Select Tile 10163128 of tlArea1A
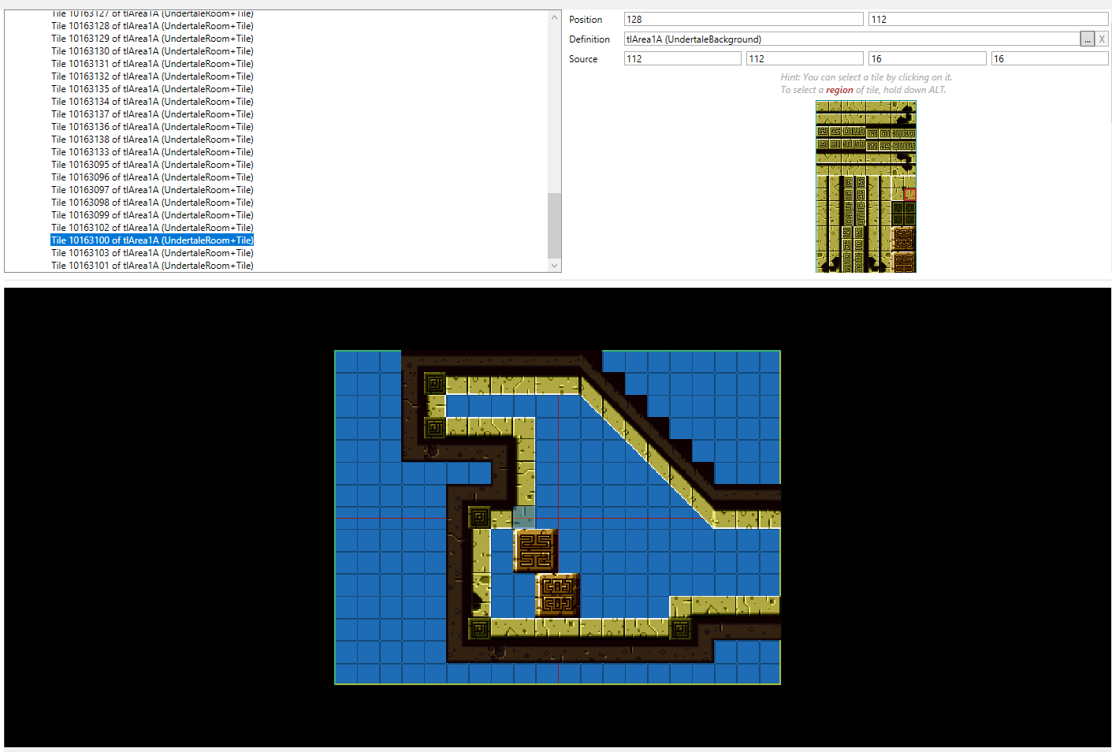 coord(152,26)
